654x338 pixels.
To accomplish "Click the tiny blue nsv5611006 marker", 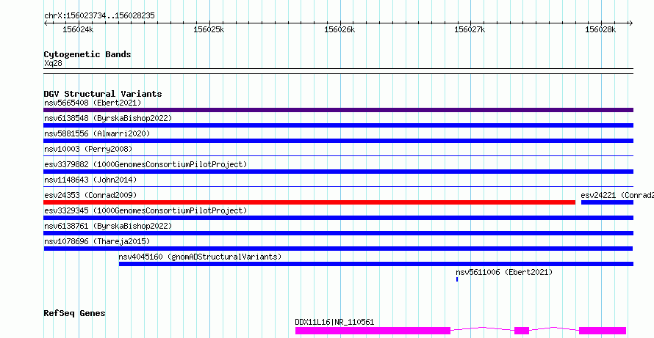I will pos(457,279).
